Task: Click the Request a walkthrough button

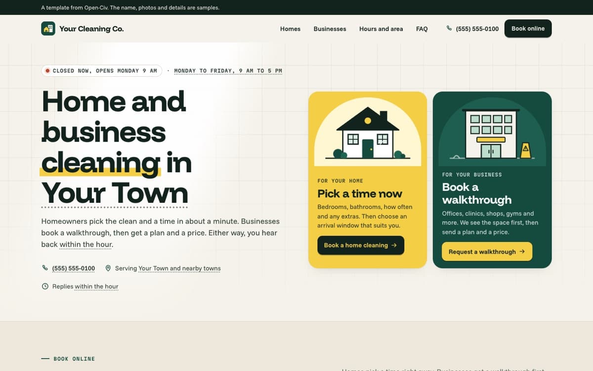Action: [487, 252]
